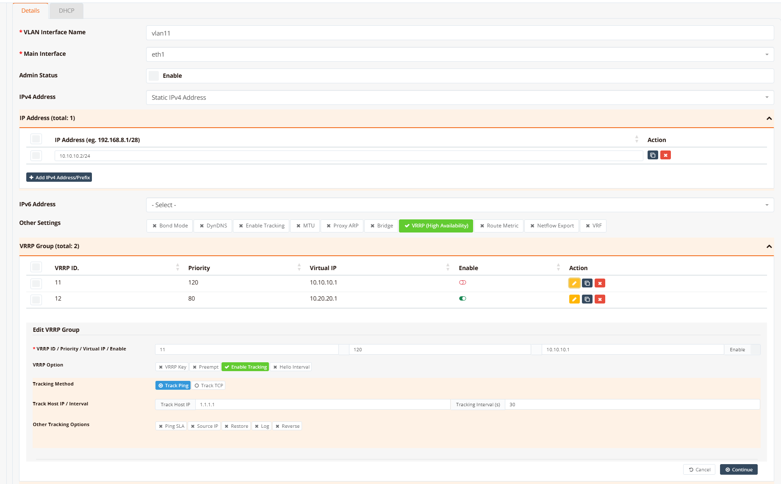Duplicate VRRP group 11 row
The image size is (781, 484).
587,283
